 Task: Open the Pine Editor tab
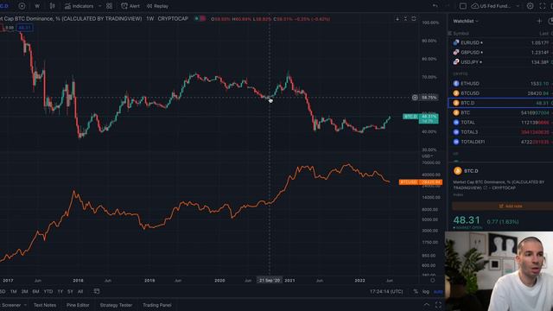(x=78, y=305)
